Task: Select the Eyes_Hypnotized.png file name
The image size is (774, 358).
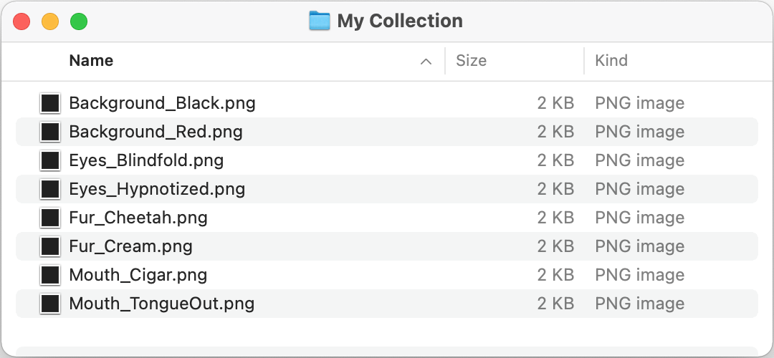Action: pos(157,189)
